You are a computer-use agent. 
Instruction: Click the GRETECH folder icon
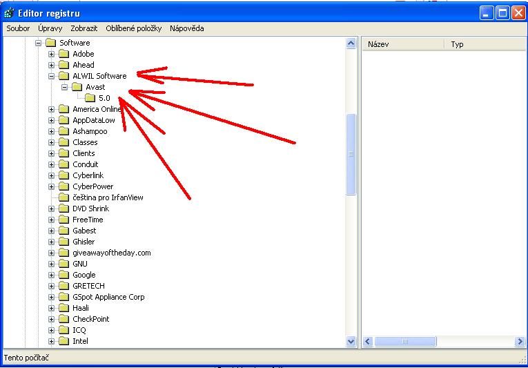click(63, 286)
